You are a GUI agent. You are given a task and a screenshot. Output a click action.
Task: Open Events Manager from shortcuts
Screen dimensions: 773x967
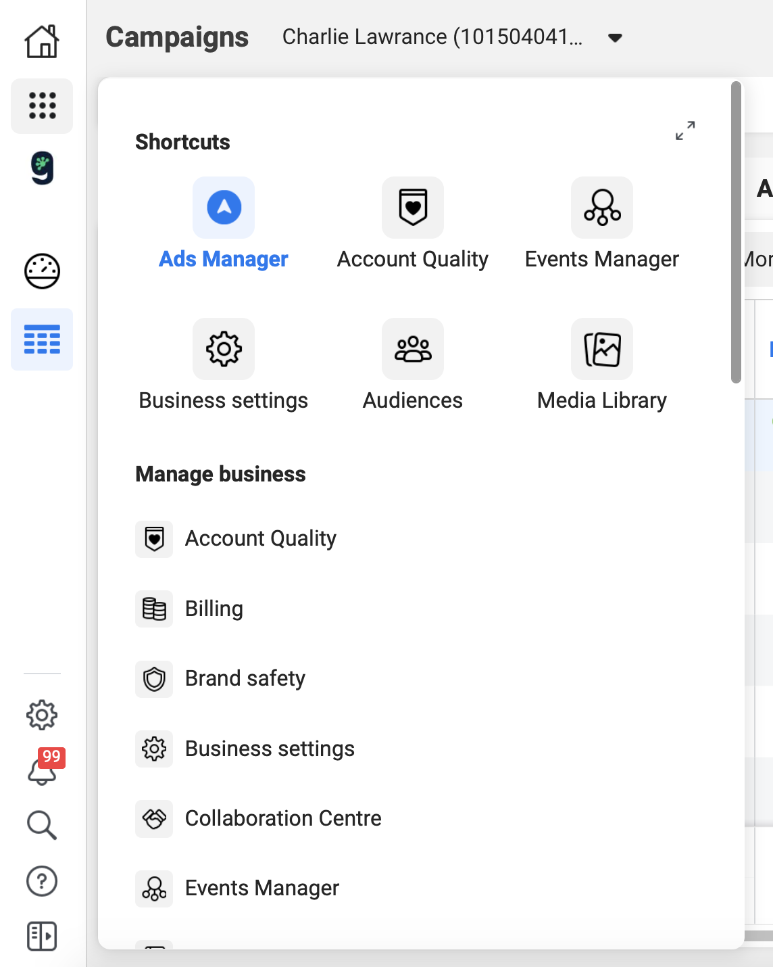(x=601, y=208)
